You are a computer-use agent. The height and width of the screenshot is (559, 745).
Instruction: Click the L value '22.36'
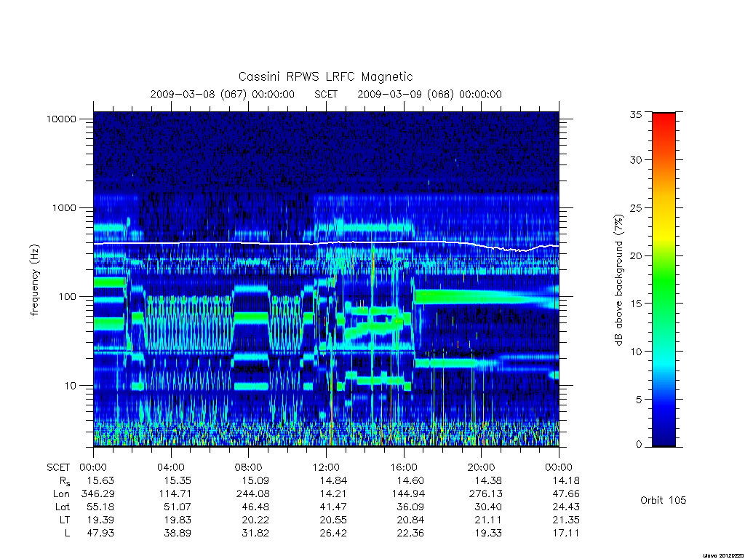[x=410, y=533]
